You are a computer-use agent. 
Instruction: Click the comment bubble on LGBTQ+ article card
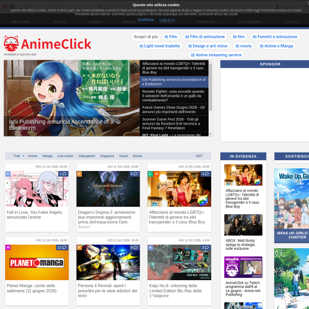click(x=205, y=174)
